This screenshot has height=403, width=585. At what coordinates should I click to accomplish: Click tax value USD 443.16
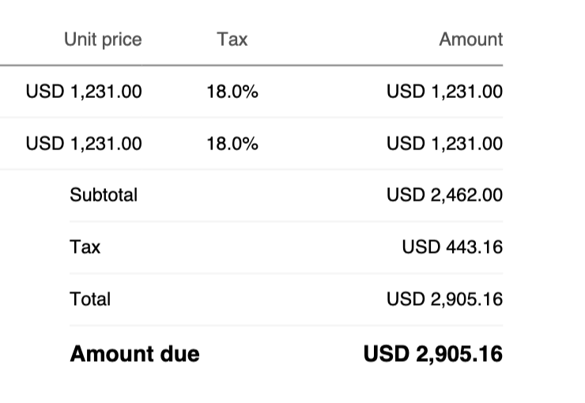tap(452, 247)
